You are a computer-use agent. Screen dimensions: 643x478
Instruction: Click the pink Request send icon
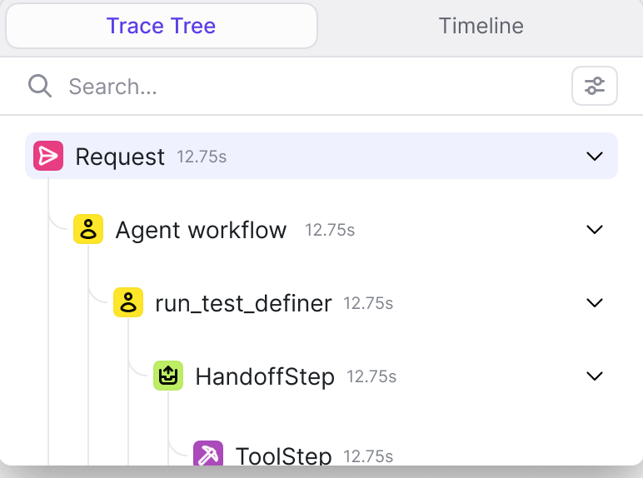click(x=48, y=156)
